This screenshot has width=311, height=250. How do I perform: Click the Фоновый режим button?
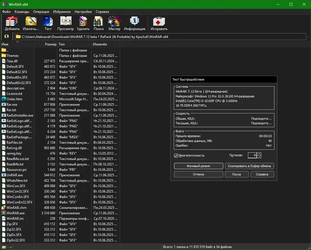[198, 166]
